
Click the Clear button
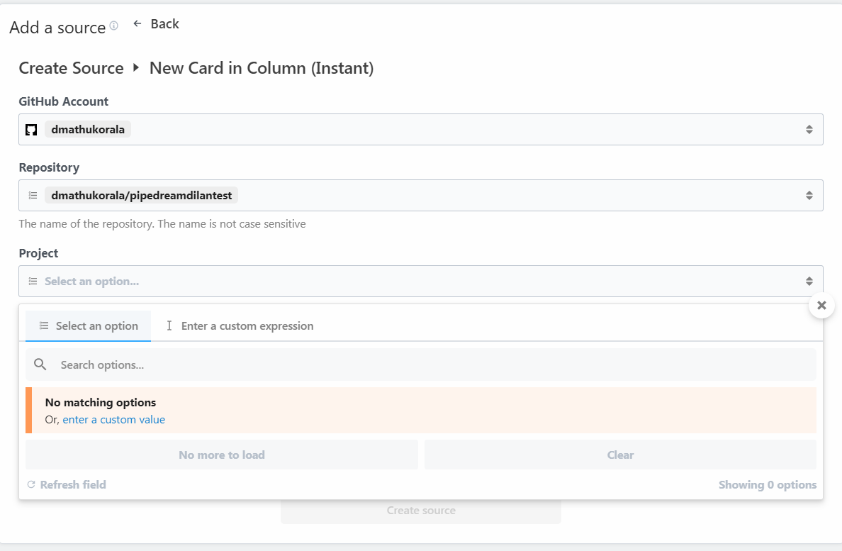coord(620,455)
